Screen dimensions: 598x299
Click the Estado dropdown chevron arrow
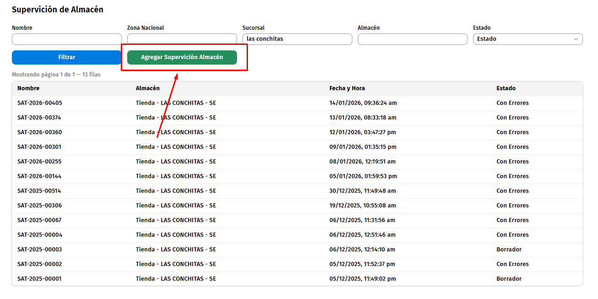pyautogui.click(x=576, y=39)
